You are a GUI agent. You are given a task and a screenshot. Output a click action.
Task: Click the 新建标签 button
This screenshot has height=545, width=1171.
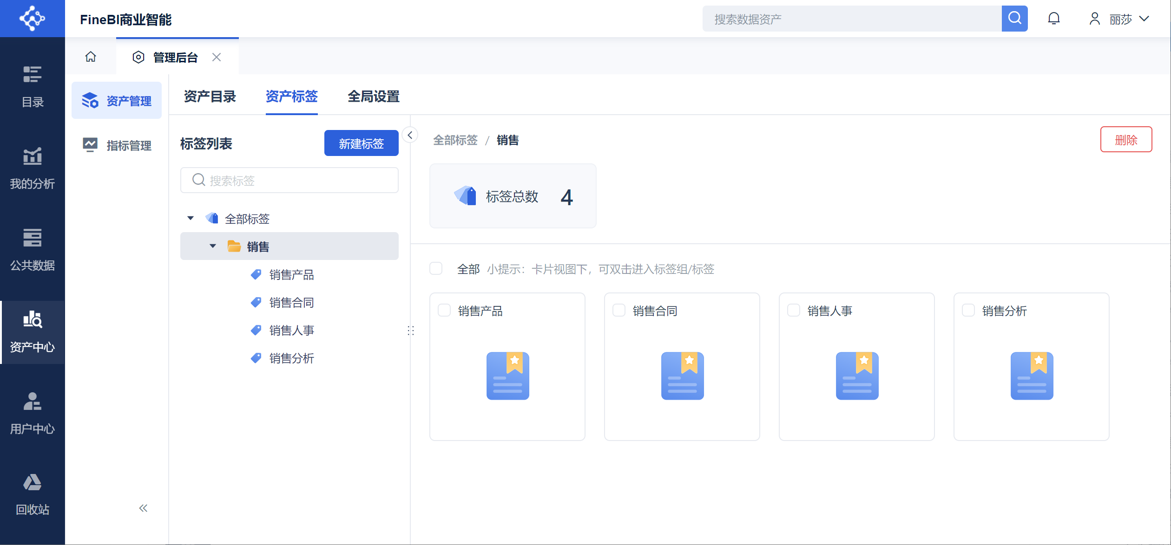click(361, 143)
